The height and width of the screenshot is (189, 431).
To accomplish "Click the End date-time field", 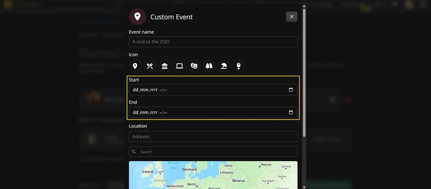I will [213, 113].
